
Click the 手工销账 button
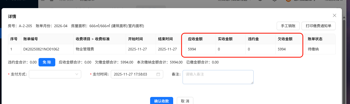pyautogui.click(x=288, y=26)
